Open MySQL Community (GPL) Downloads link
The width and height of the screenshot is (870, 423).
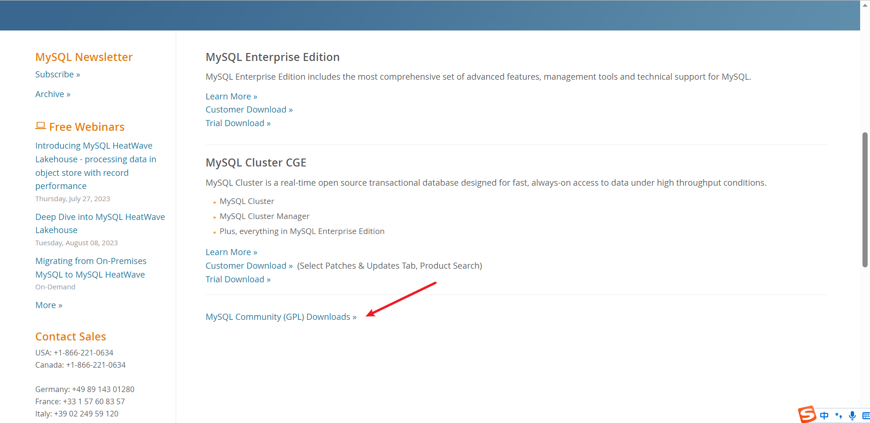point(281,317)
